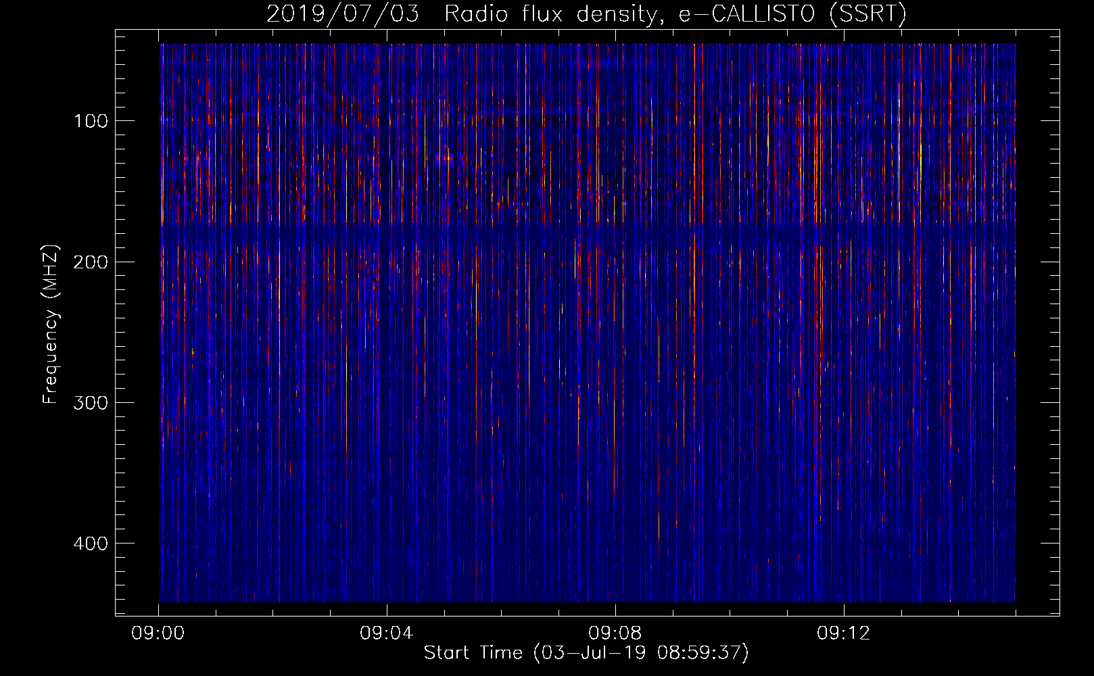Click the '300' frequency tick label
This screenshot has height=676, width=1094.
pos(91,403)
